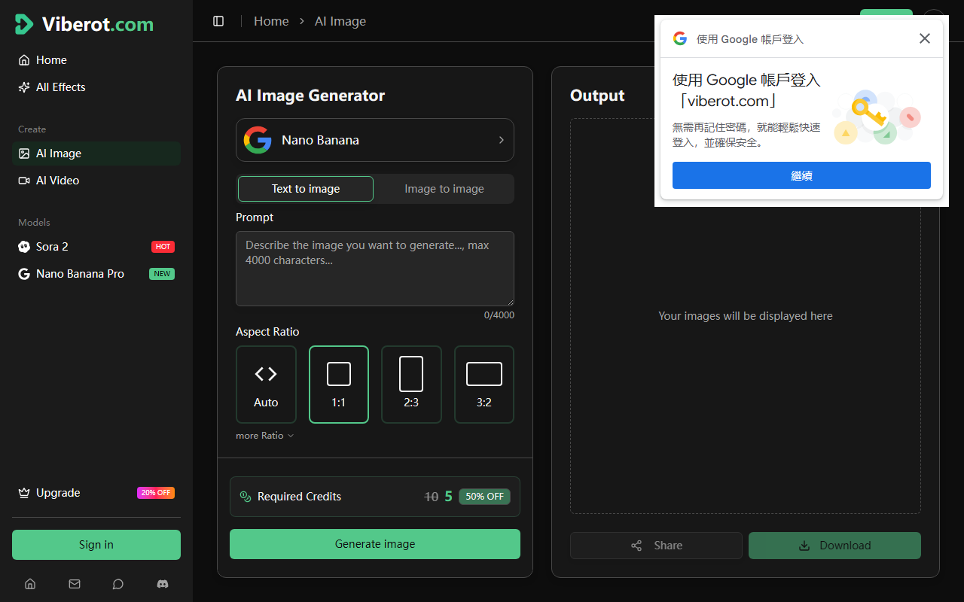Image resolution: width=964 pixels, height=602 pixels.
Task: Click the Home house icon in sidebar
Action: (24, 60)
